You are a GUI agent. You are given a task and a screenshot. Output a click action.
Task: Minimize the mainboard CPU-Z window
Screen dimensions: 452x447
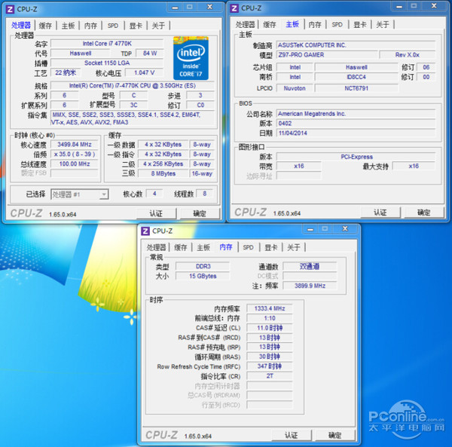click(x=399, y=6)
